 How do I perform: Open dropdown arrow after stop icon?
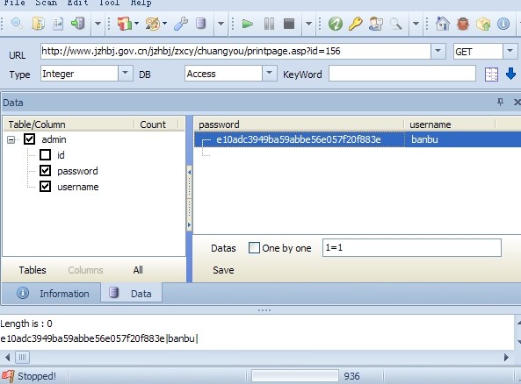[x=308, y=24]
